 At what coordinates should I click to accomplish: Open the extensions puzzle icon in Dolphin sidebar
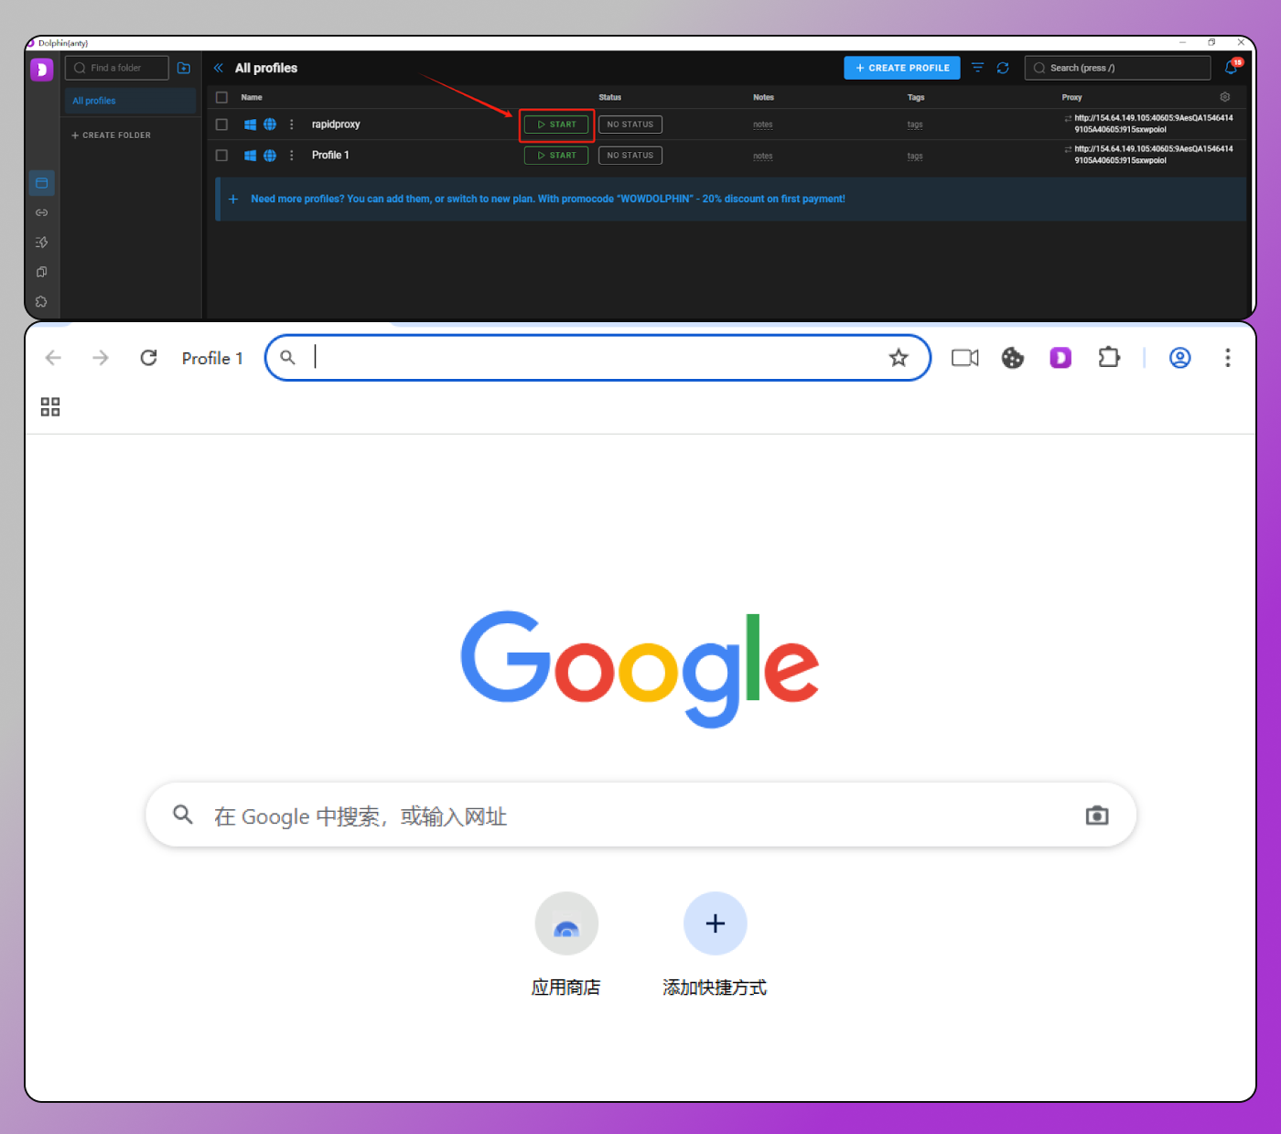point(42,302)
